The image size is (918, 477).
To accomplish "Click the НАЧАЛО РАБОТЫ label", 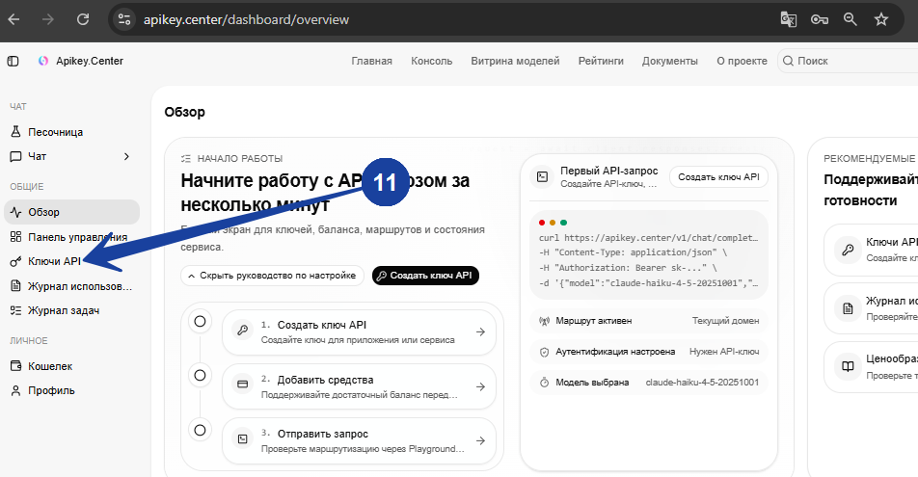I will tap(240, 159).
